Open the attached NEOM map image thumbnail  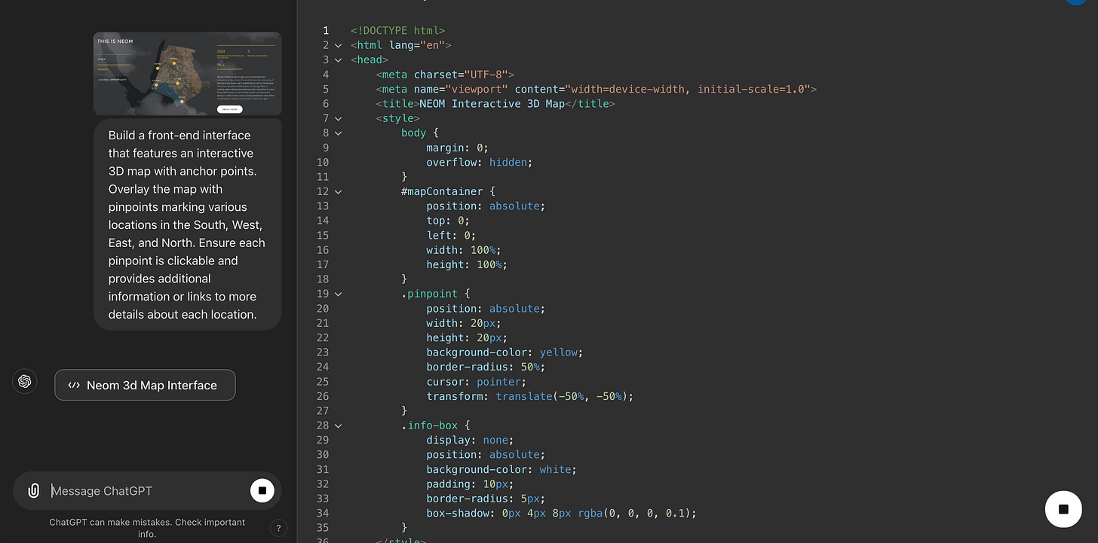point(187,74)
